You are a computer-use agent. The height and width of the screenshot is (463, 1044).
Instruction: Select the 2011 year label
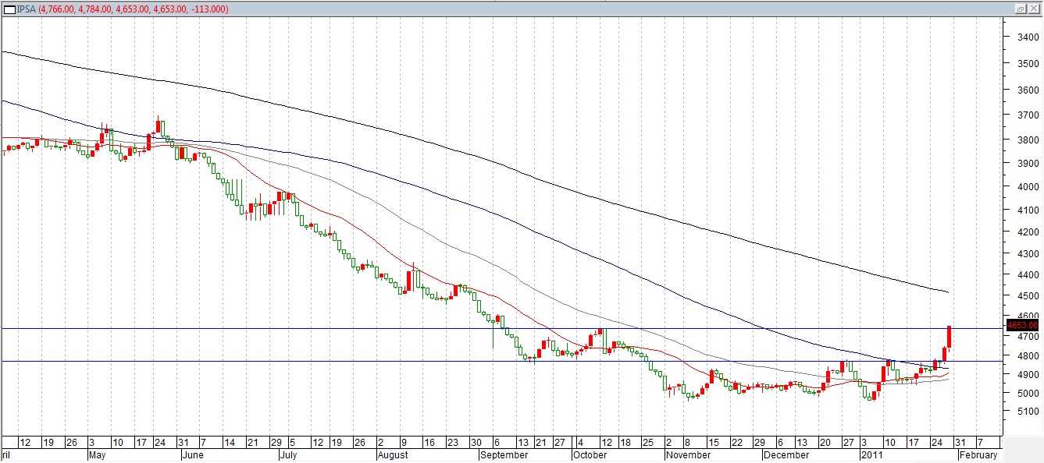tap(871, 455)
